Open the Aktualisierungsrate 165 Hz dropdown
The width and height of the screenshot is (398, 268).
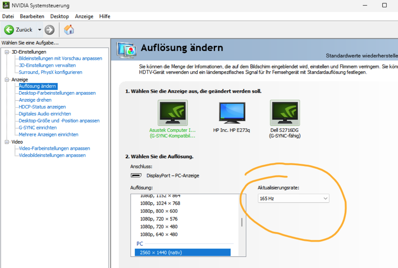(293, 198)
